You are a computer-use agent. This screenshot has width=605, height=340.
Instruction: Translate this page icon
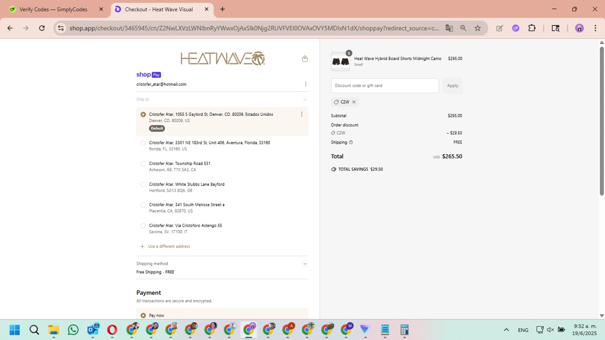449,28
